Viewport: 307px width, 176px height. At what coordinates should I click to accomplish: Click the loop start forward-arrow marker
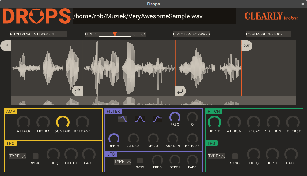[x=78, y=91]
